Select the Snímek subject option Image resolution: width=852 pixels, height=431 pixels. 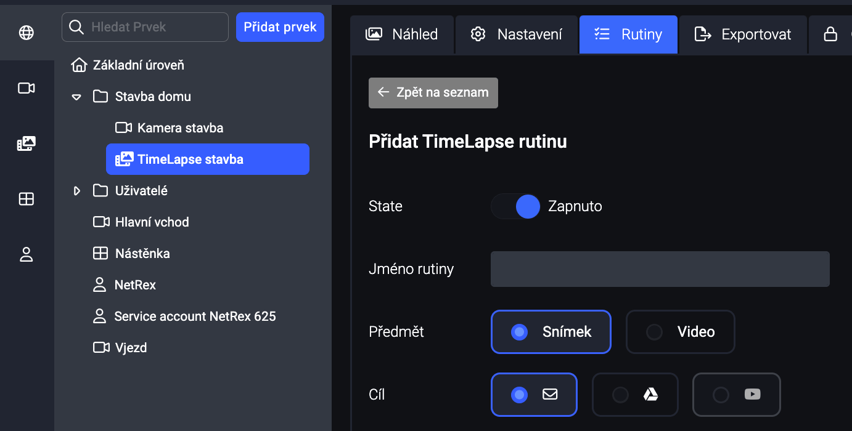(x=551, y=332)
